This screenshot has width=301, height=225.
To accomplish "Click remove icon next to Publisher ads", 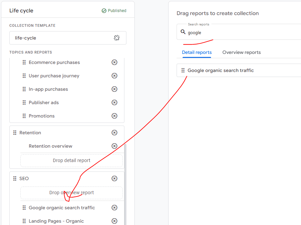I will click(114, 102).
